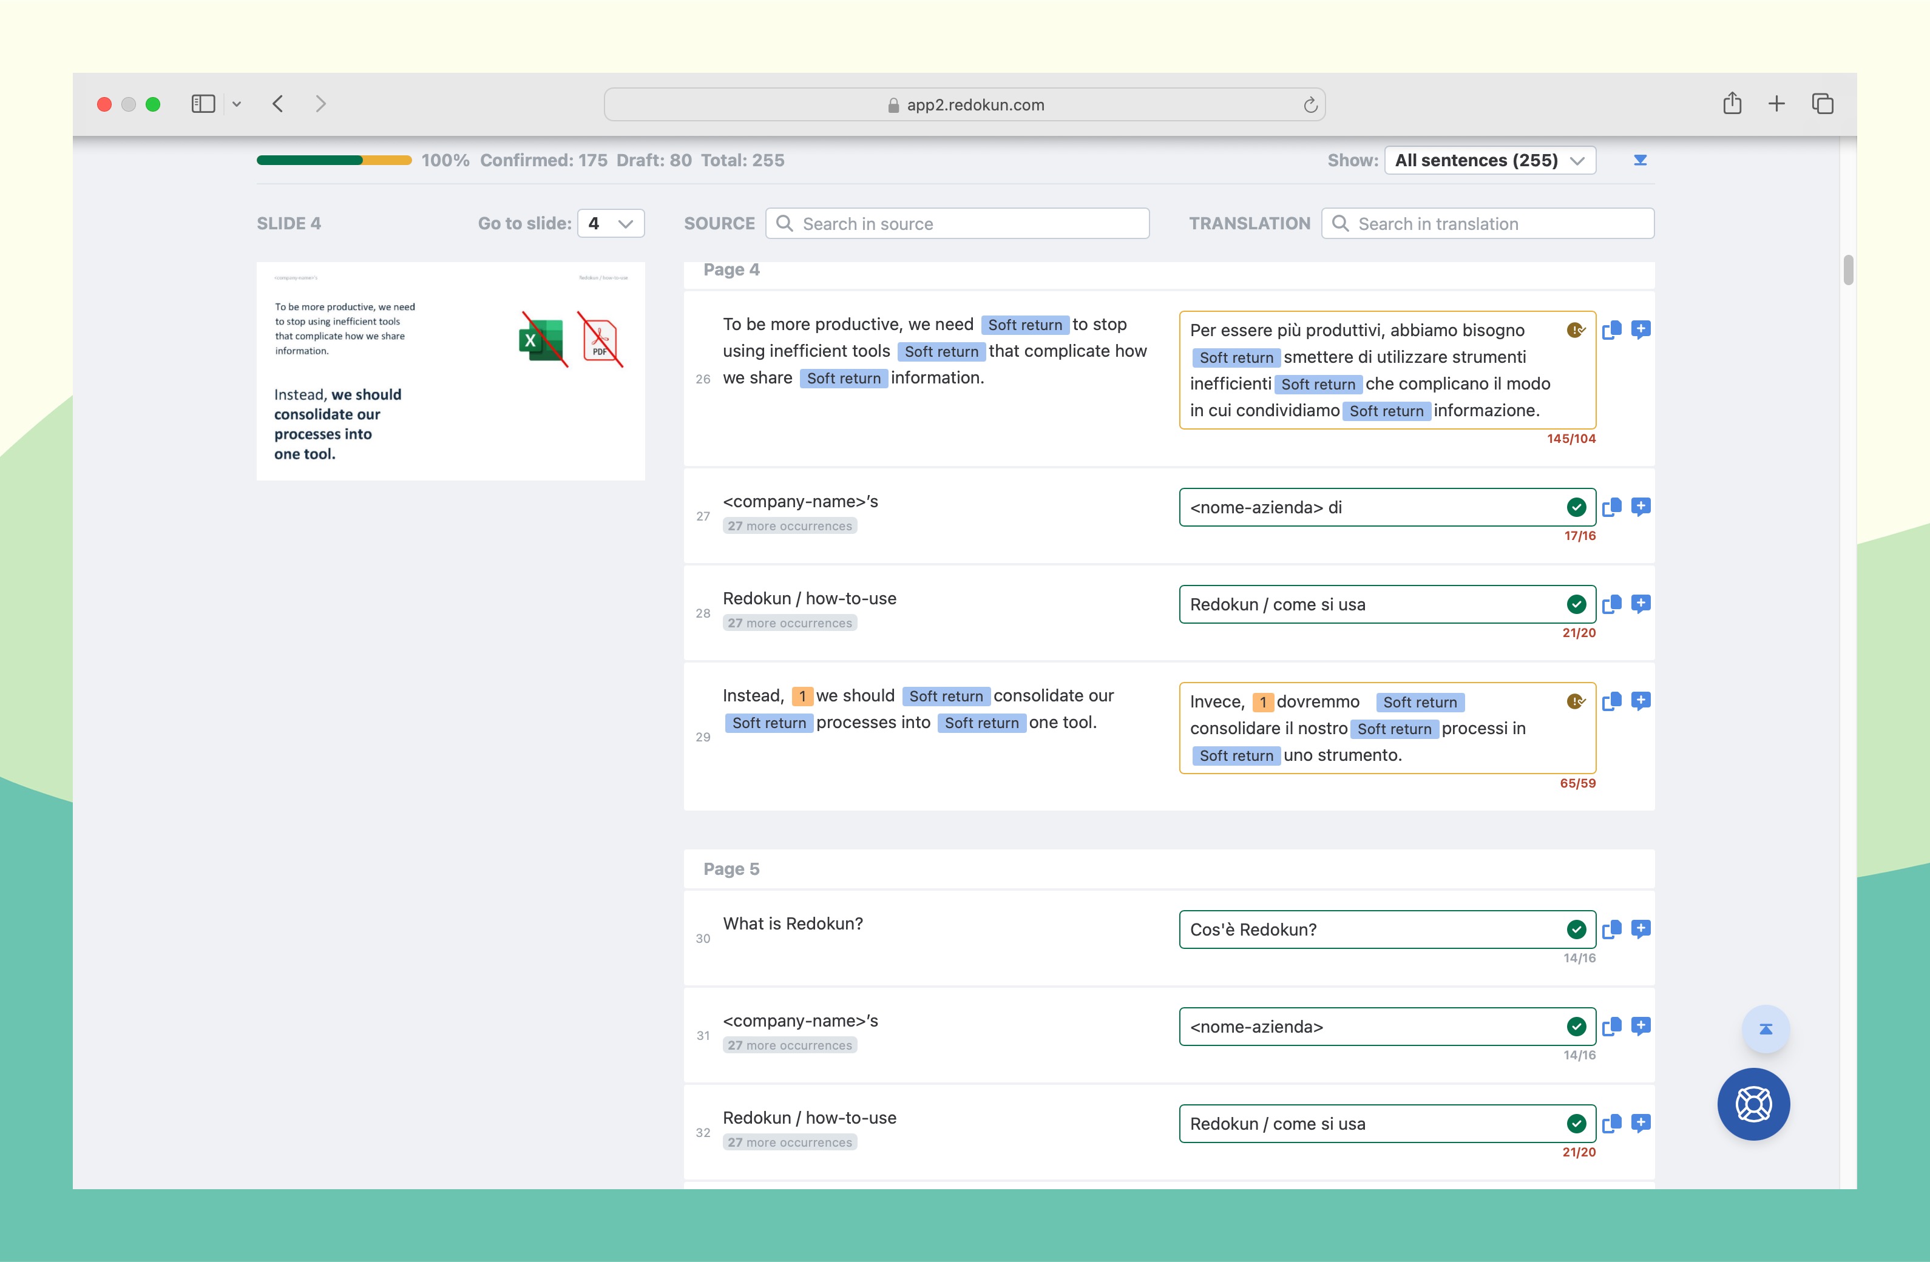Select the SOURCE search input field

960,224
